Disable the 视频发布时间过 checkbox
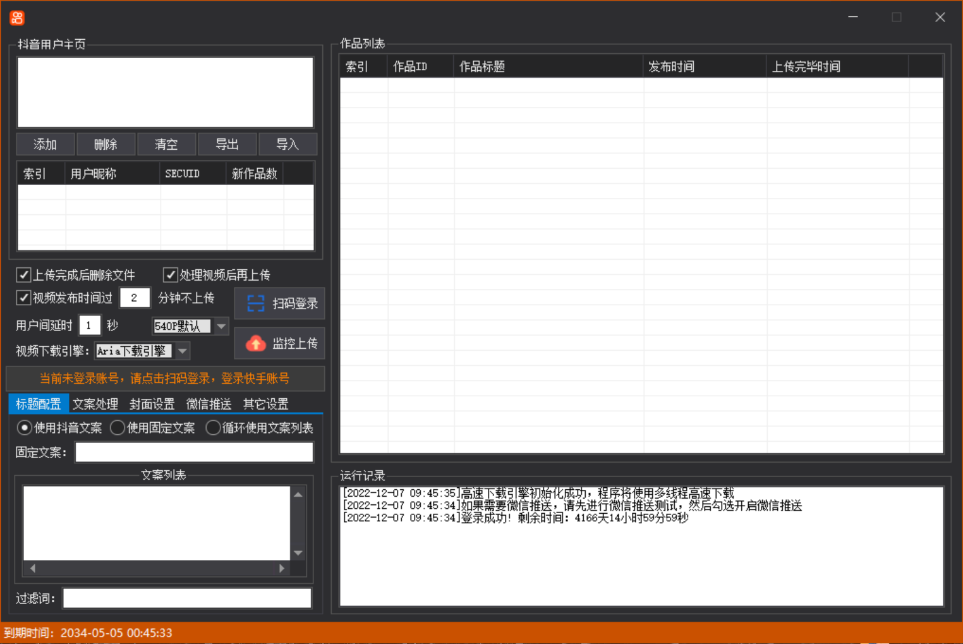The image size is (963, 644). (23, 298)
